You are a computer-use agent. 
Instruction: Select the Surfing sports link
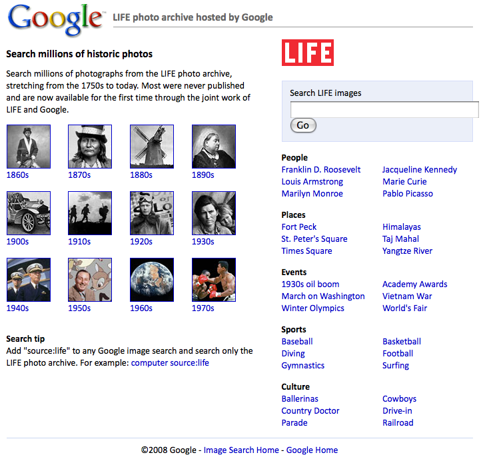click(x=396, y=366)
